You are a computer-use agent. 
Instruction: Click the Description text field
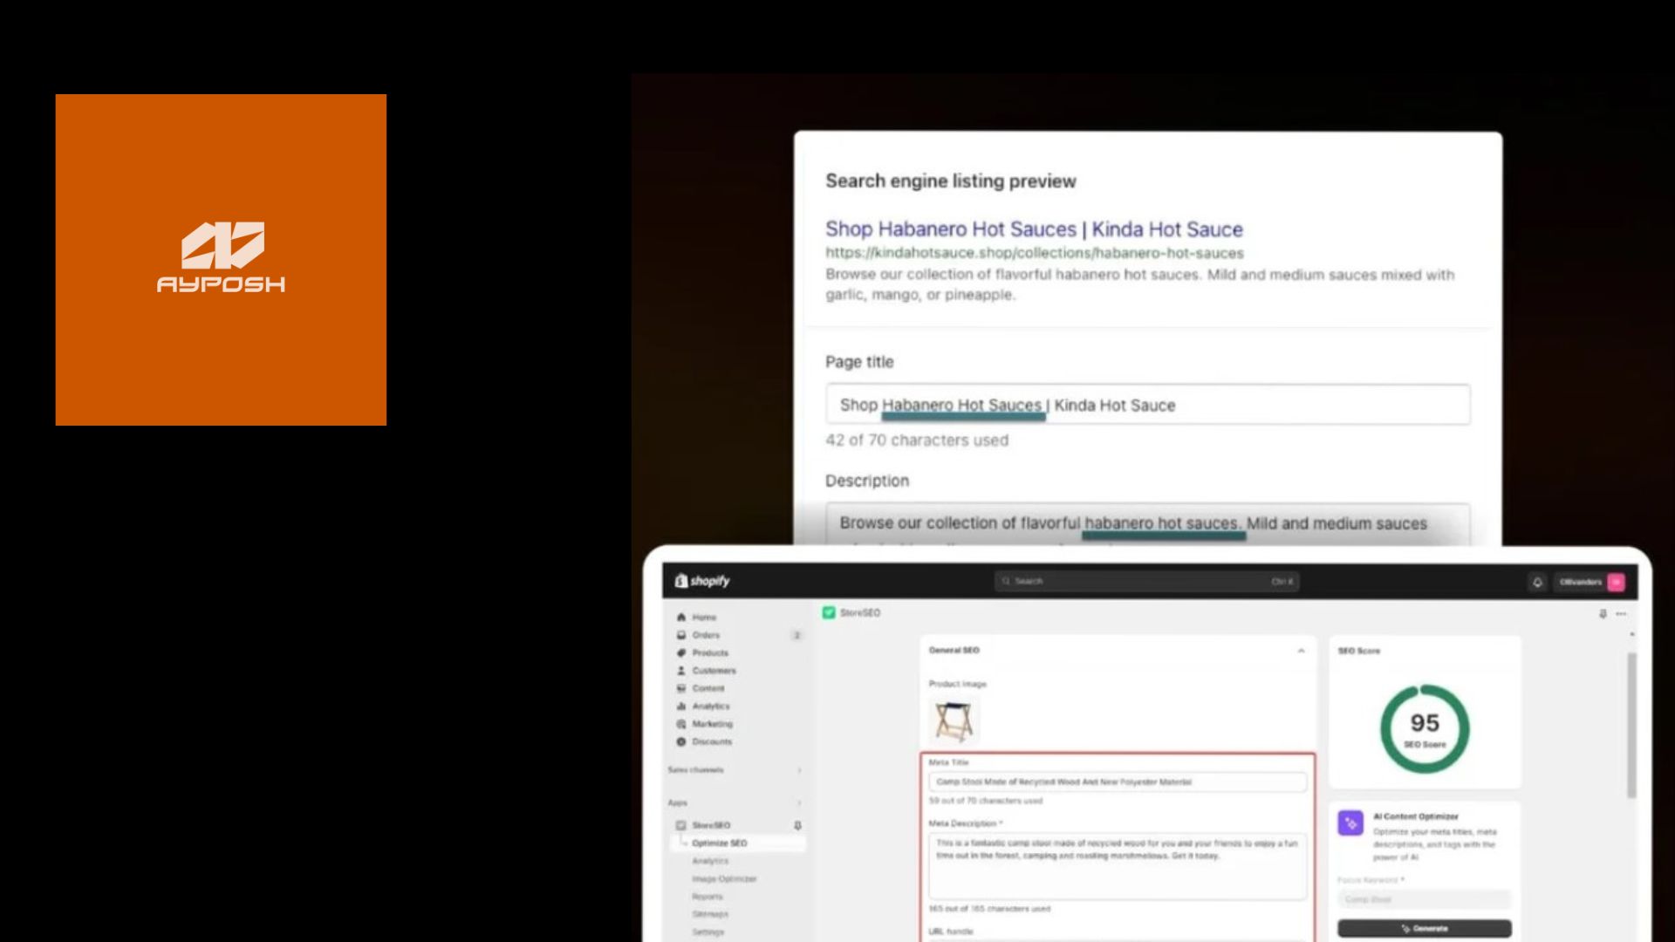(1148, 524)
